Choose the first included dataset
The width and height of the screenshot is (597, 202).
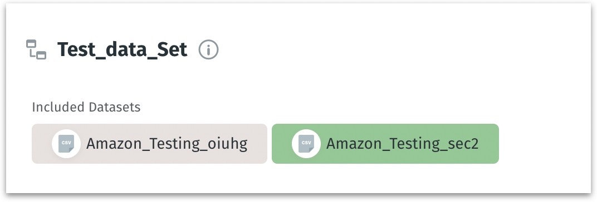tap(149, 144)
